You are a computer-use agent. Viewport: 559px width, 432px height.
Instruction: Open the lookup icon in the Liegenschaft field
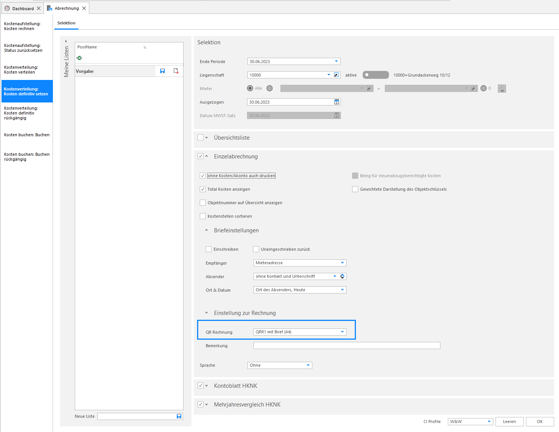[336, 75]
